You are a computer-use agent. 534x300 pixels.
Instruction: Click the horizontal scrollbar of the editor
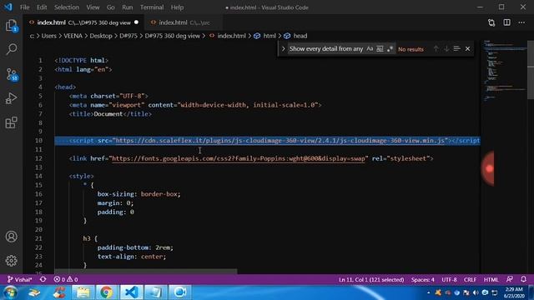[x=146, y=272]
